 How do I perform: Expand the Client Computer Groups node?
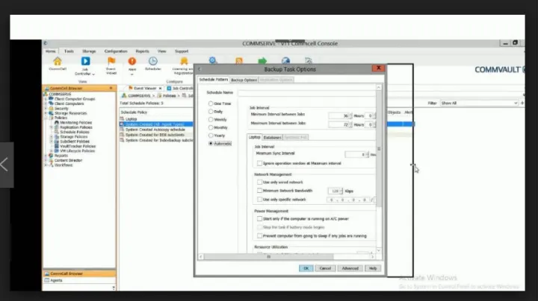[x=46, y=99]
